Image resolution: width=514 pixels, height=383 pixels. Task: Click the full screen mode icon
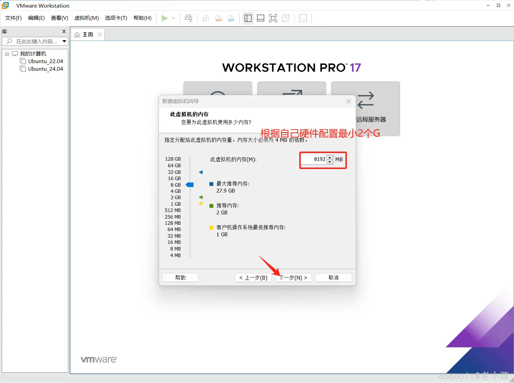click(273, 18)
